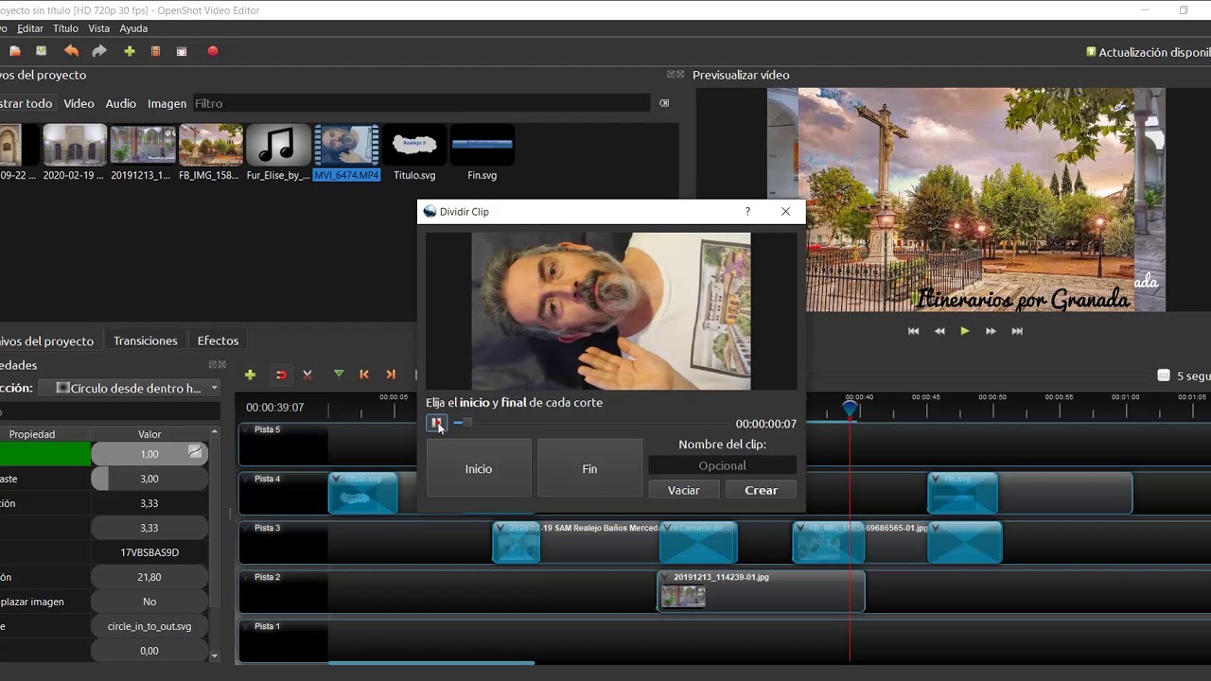
Task: Open the Vista menu
Action: click(x=99, y=28)
